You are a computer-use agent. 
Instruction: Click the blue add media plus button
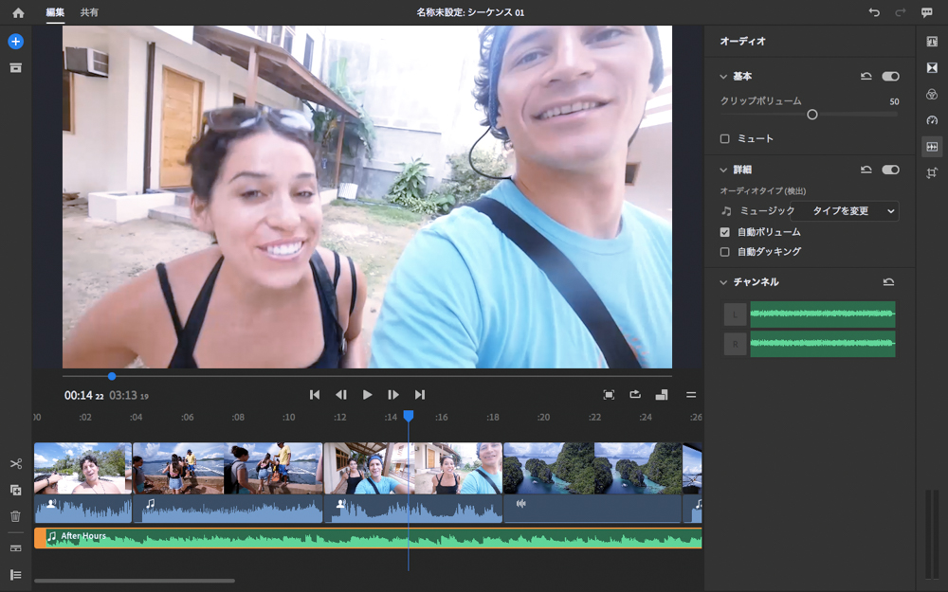tap(15, 42)
